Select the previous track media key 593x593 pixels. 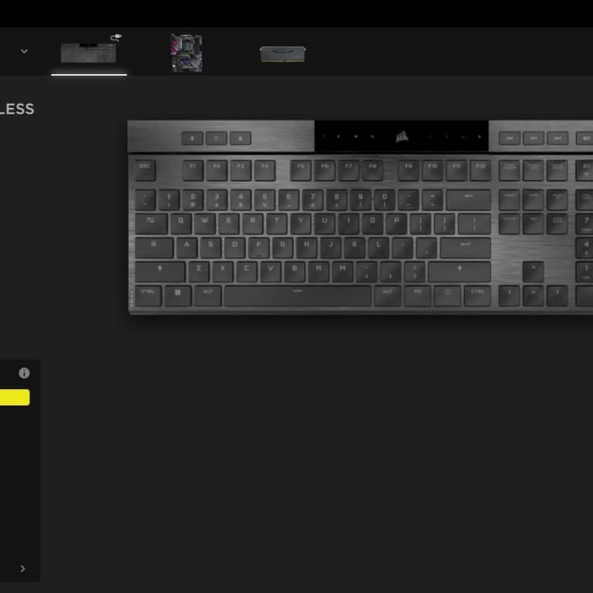510,138
